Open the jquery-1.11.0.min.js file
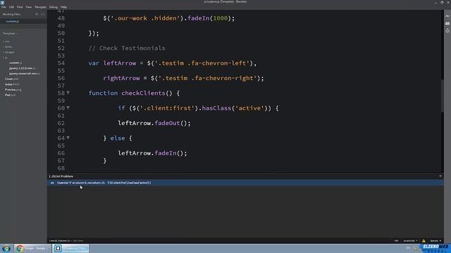 22,68
